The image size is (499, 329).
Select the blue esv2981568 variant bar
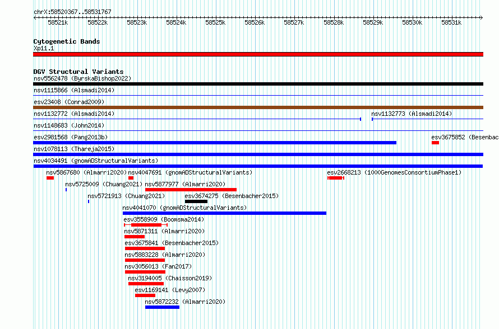pyautogui.click(x=215, y=143)
